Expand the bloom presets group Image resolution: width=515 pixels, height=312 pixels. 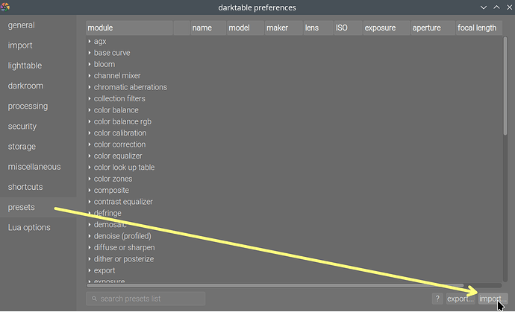(90, 64)
